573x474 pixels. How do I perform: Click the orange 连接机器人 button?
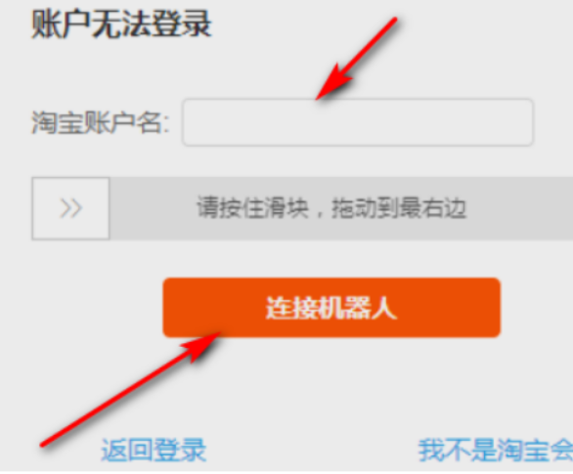coord(331,308)
